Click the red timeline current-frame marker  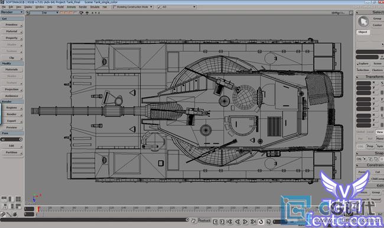click(38, 209)
